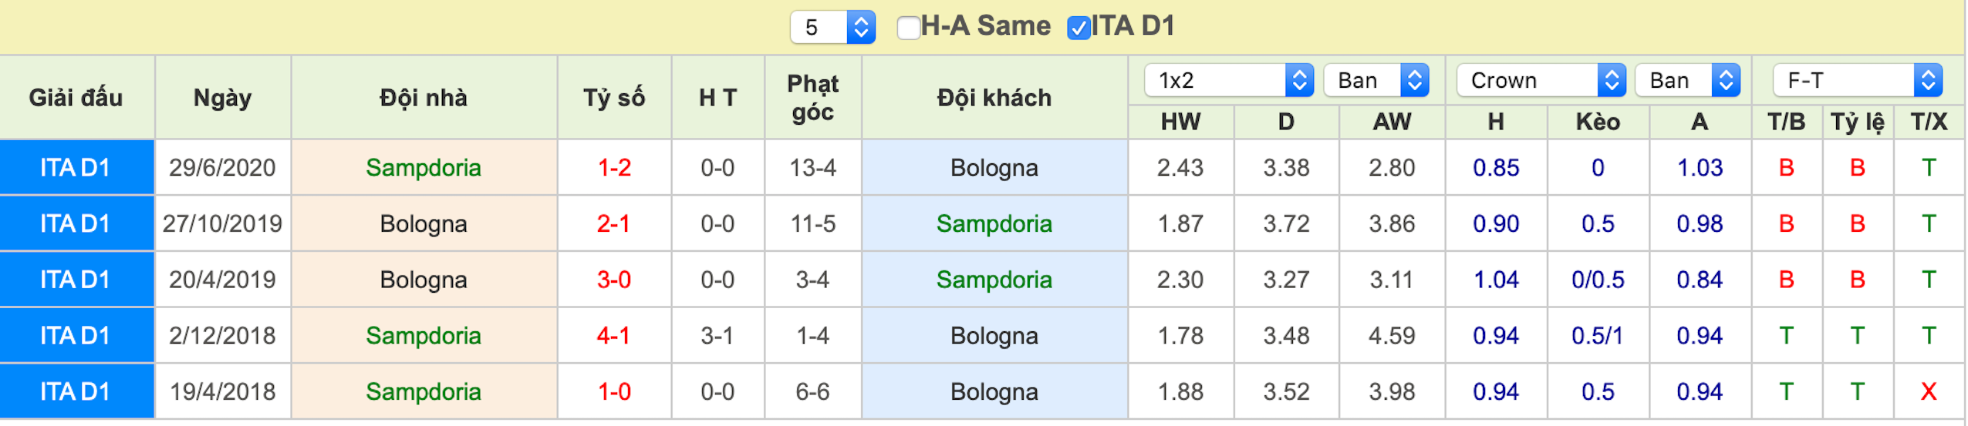
Task: Click the Ban dropdown next to 1x2
Action: 1376,80
